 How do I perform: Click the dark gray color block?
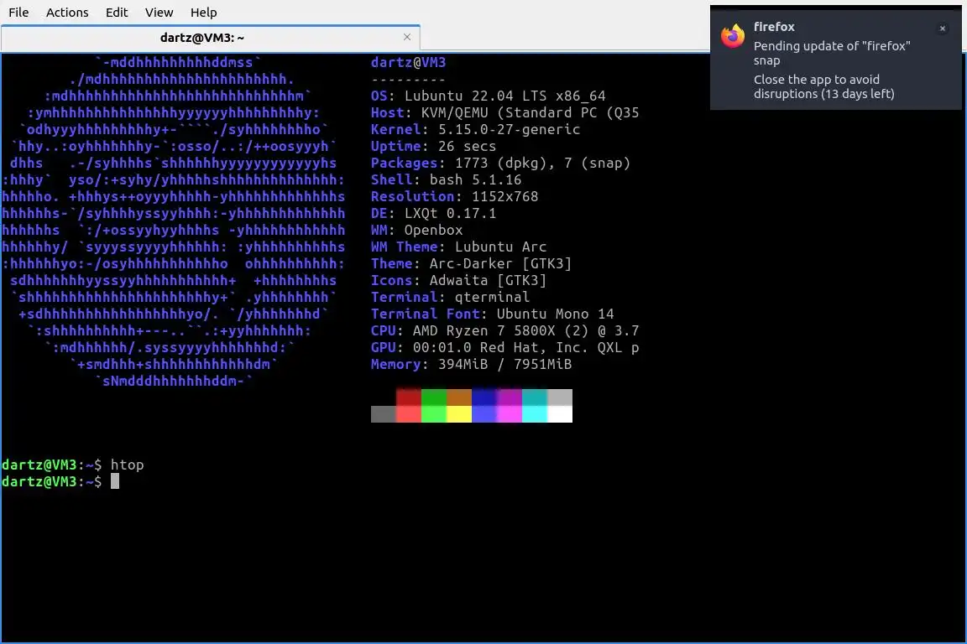click(x=383, y=414)
